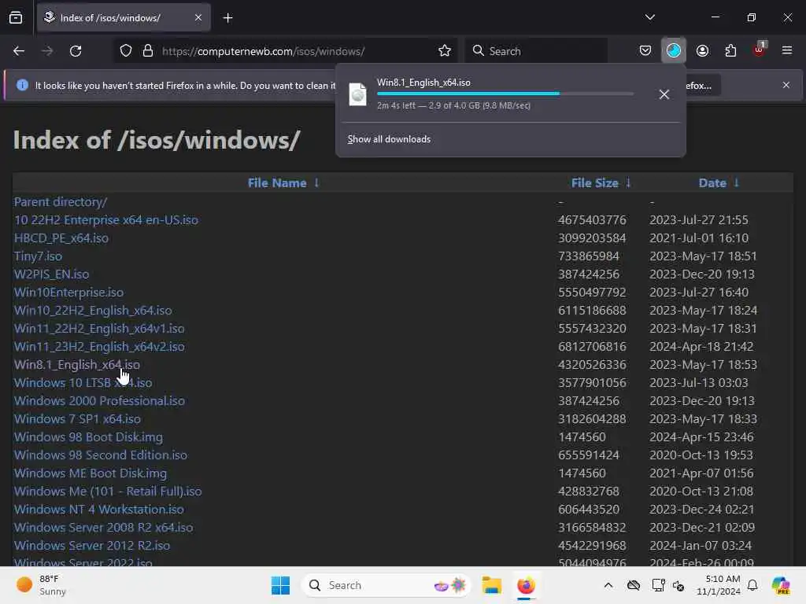Show hidden icons tray chevron
The width and height of the screenshot is (806, 604).
[x=608, y=585]
